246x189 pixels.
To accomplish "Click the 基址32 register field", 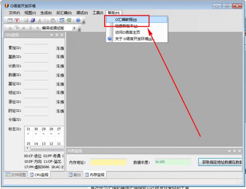I will pos(36,84).
